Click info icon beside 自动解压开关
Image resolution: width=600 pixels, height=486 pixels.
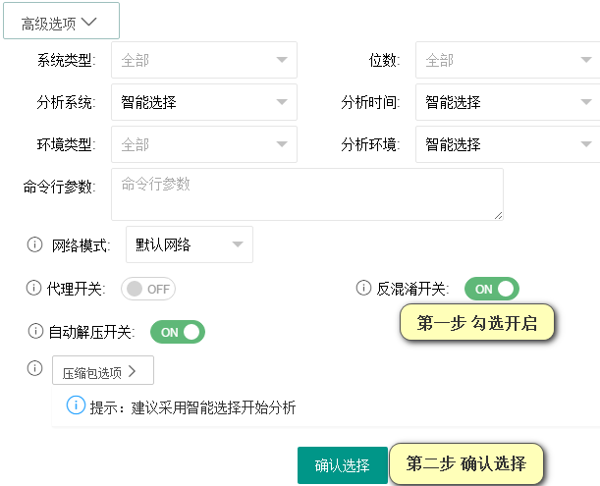(35, 331)
